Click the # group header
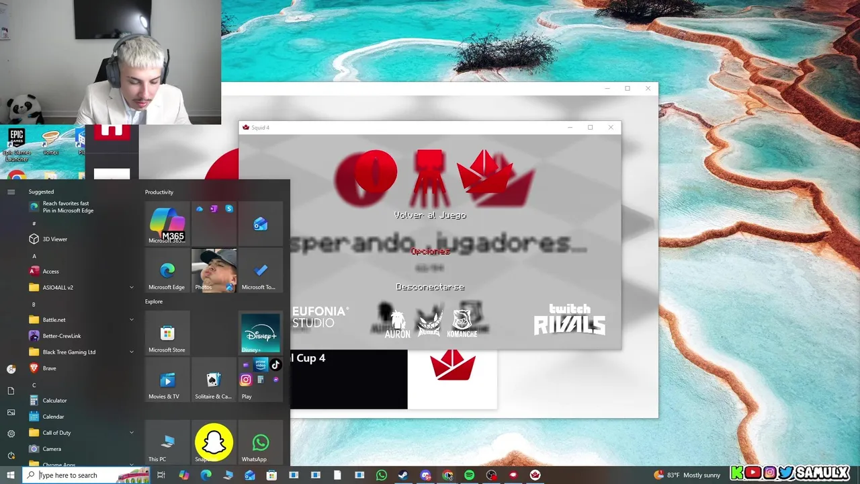The width and height of the screenshot is (860, 484). 34,223
